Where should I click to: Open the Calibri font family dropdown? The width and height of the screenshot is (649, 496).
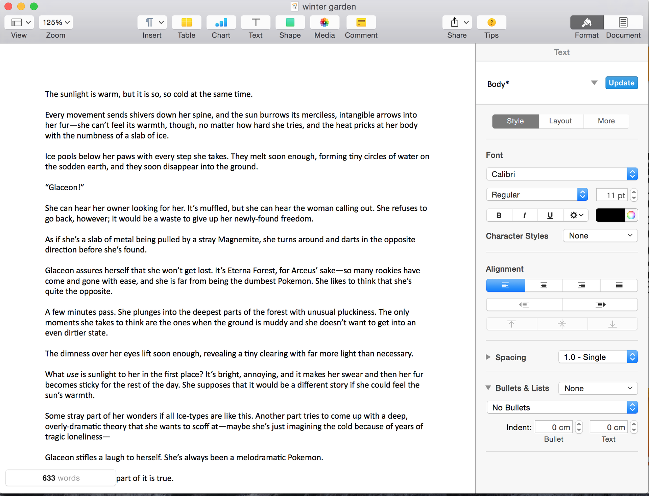pos(562,174)
